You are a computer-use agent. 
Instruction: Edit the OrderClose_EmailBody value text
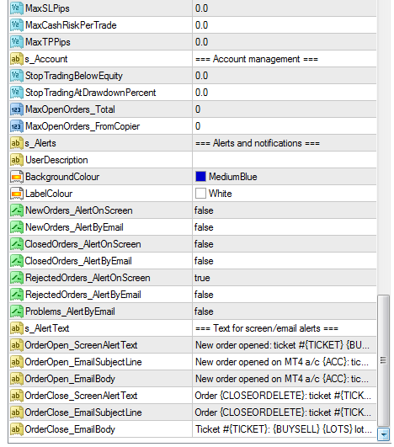285,428
